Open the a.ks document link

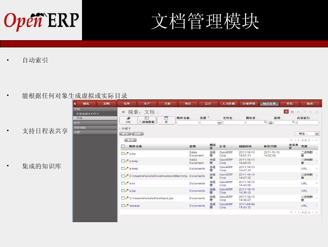pyautogui.click(x=132, y=183)
